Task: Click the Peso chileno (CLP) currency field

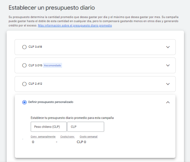Action: [48, 127]
